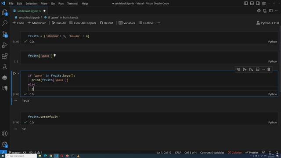
Task: Toggle primary side bar layout icon
Action: pos(246,4)
